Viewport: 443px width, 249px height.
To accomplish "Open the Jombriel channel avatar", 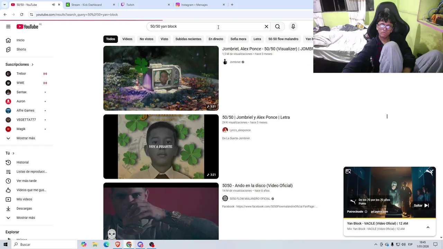I will 225,62.
